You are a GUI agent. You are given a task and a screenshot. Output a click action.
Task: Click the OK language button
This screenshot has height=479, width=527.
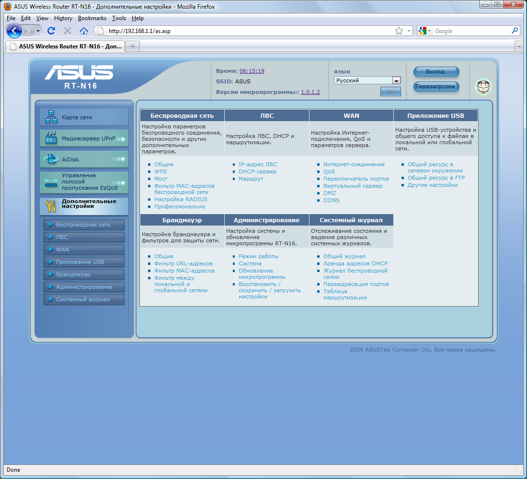click(x=390, y=92)
